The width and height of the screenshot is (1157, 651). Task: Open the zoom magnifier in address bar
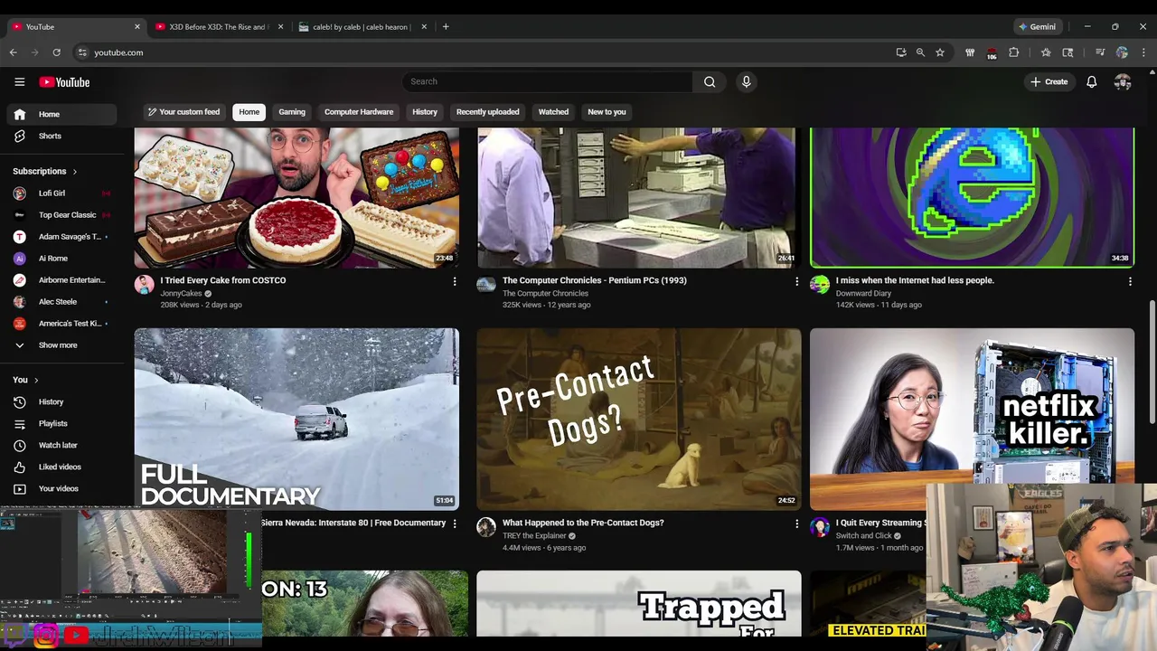point(920,52)
